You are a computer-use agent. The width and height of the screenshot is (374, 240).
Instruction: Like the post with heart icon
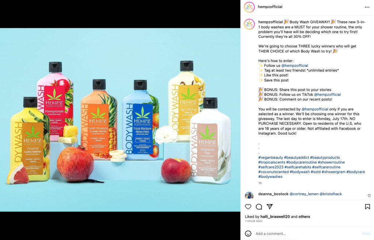tap(248, 207)
